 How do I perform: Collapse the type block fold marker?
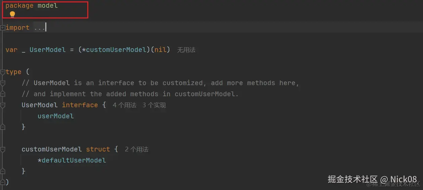point(3,72)
